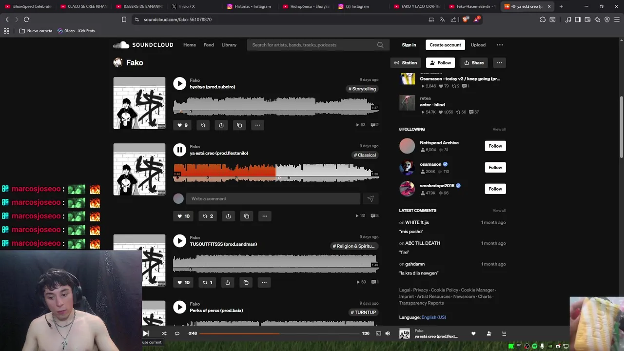
Task: Open more options for byebye track
Action: [x=257, y=125]
